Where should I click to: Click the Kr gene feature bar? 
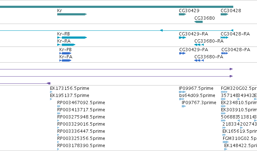coord(72,14)
